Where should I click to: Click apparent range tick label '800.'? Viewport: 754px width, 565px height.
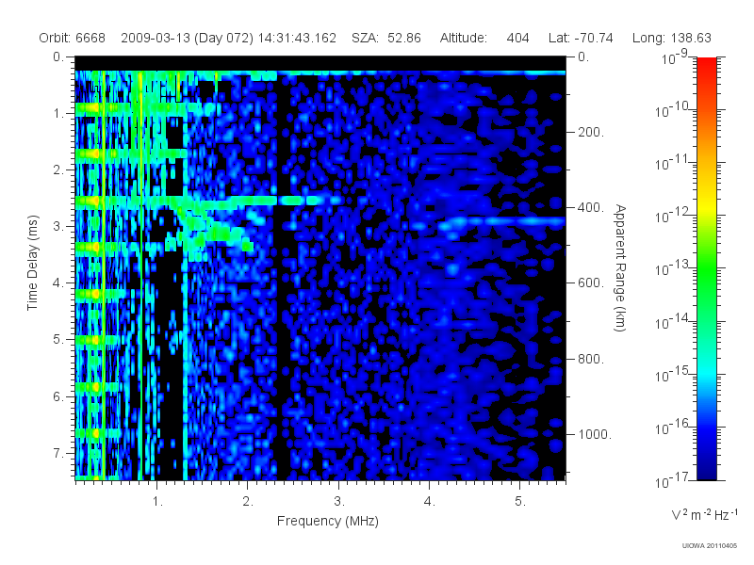pos(591,359)
